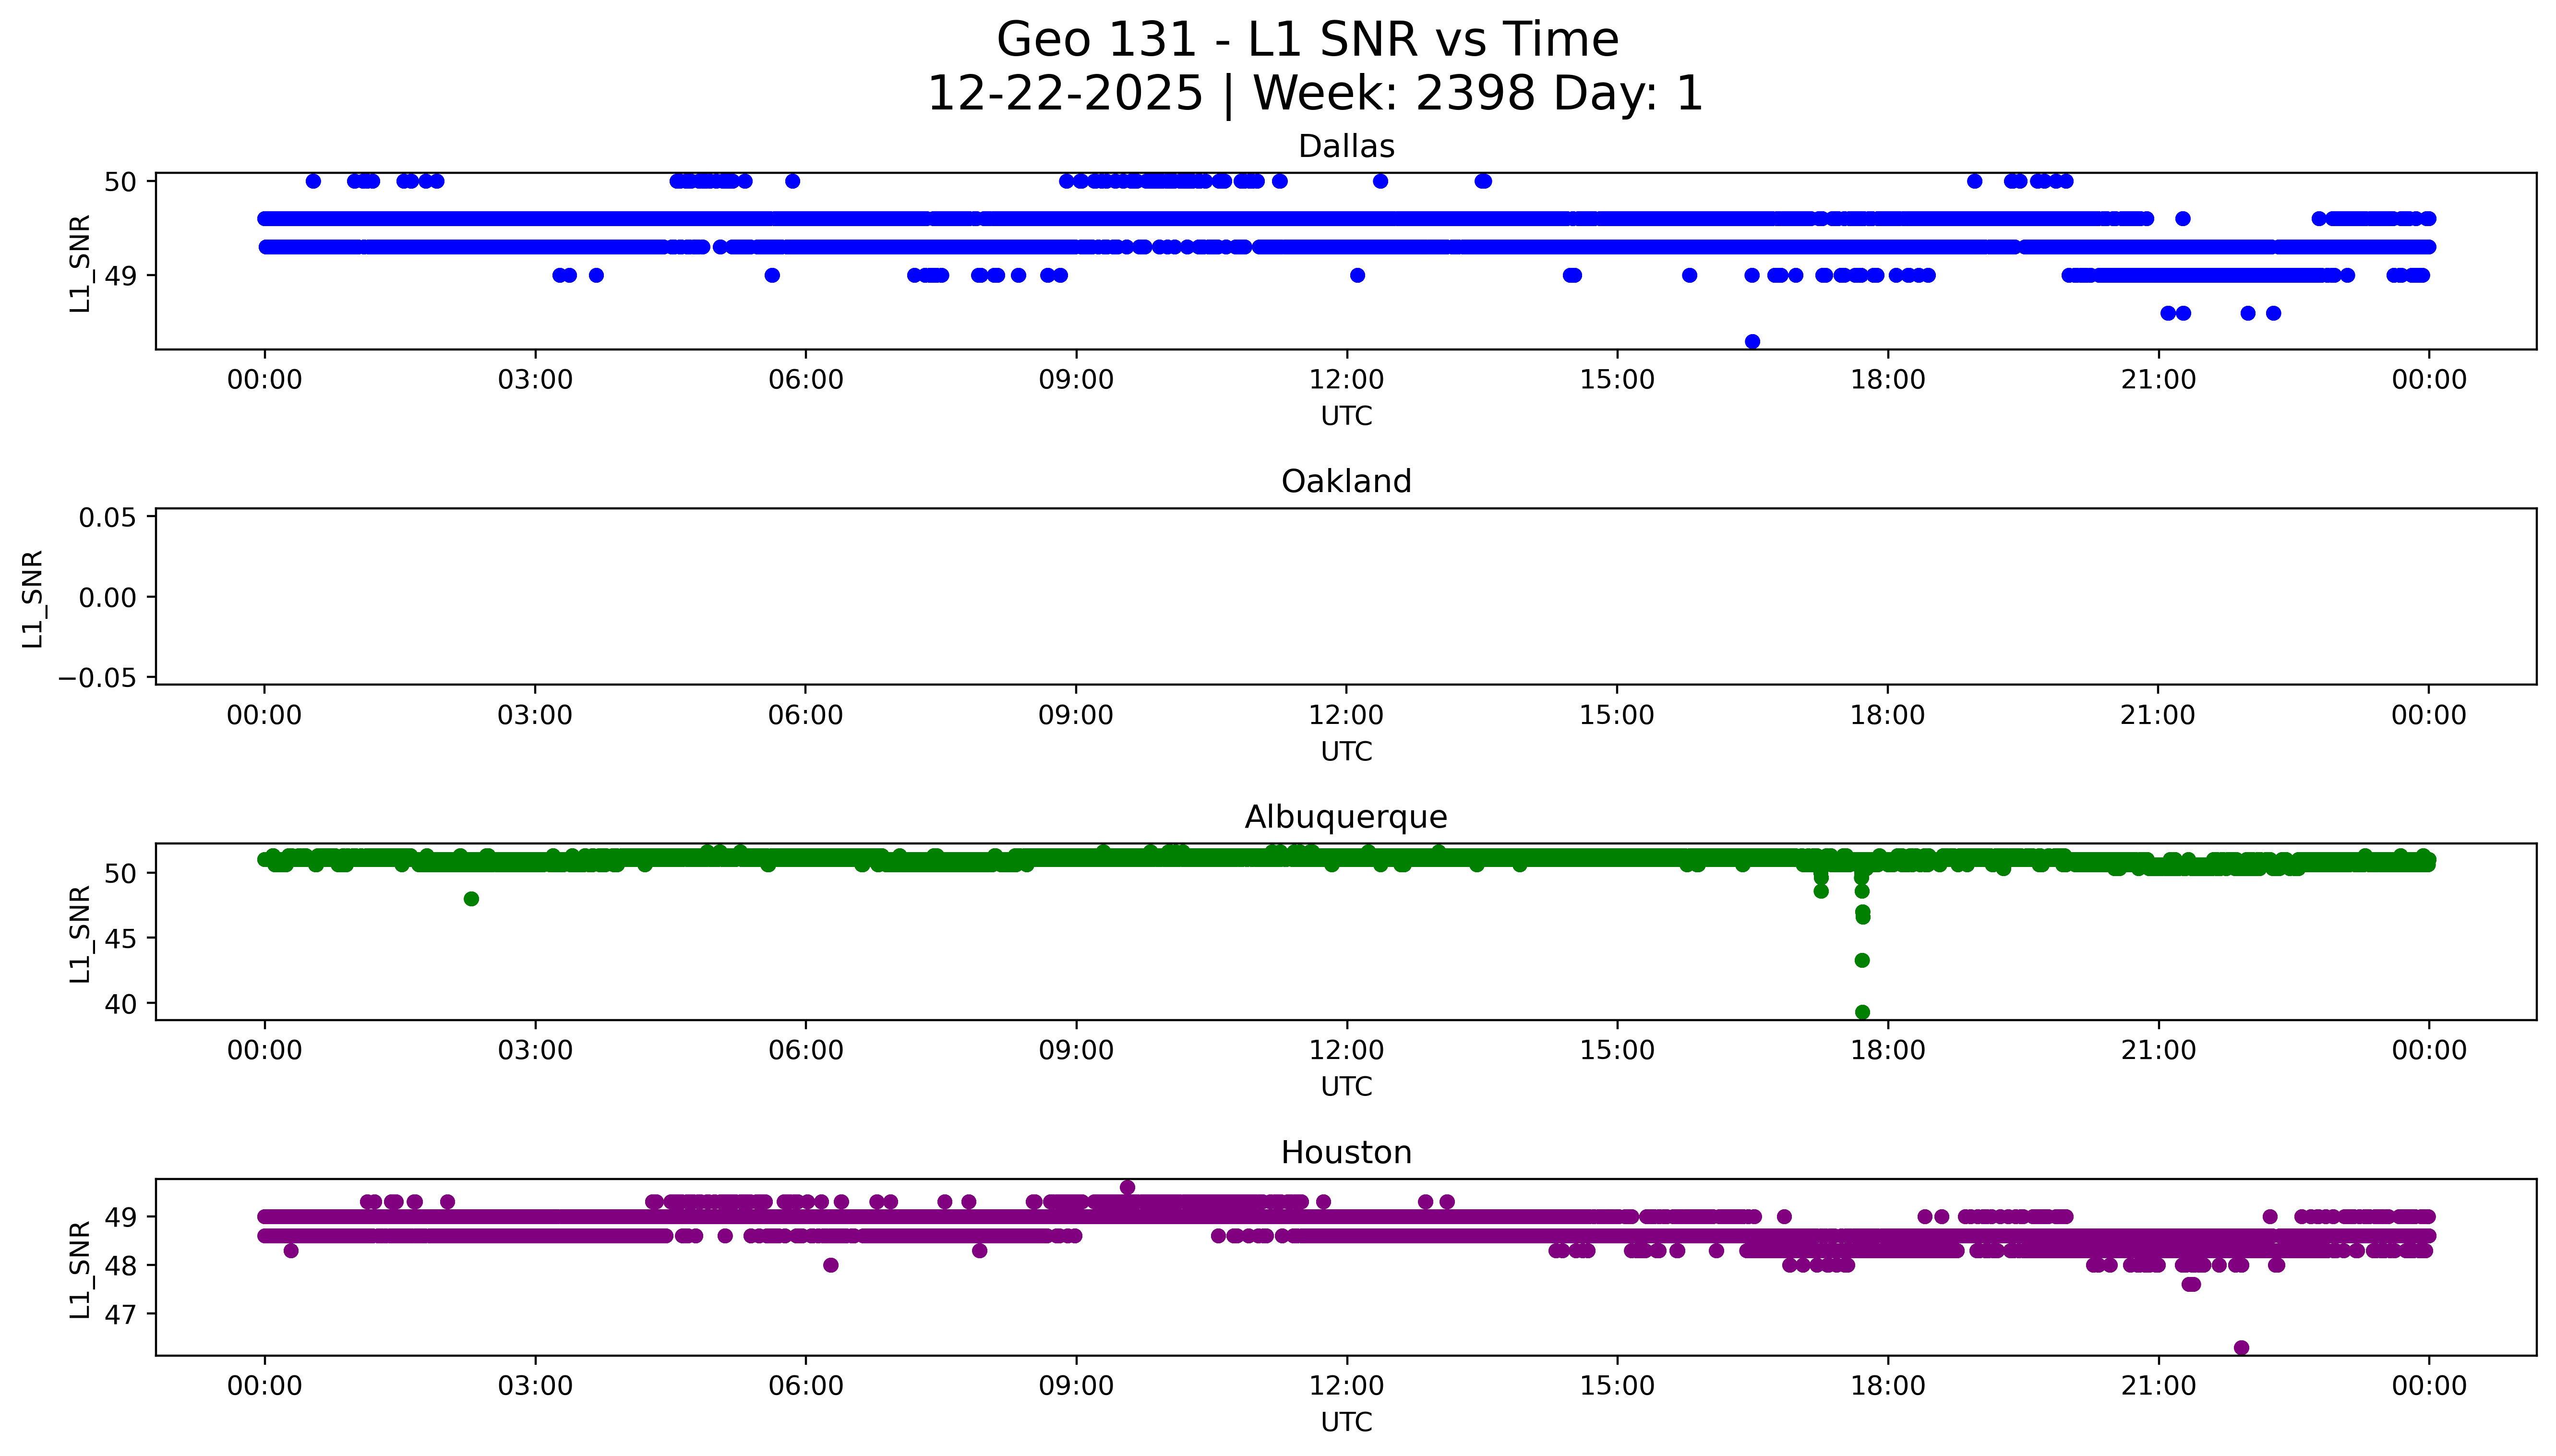Click the 45 y-axis tick in the Albuquerque plot

[x=120, y=938]
